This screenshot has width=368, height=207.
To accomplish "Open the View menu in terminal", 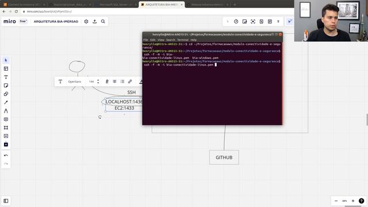I will 161,40.
